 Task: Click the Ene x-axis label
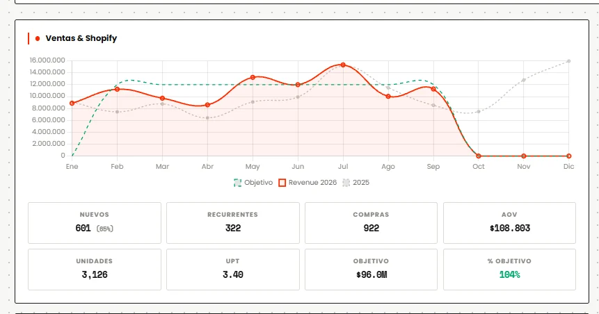tap(72, 166)
